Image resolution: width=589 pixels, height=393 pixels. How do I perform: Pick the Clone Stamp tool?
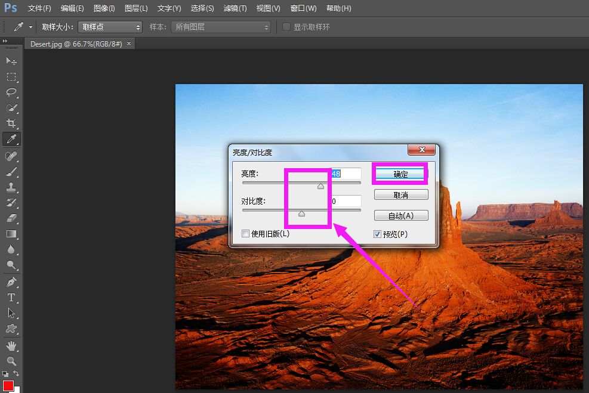click(x=11, y=187)
